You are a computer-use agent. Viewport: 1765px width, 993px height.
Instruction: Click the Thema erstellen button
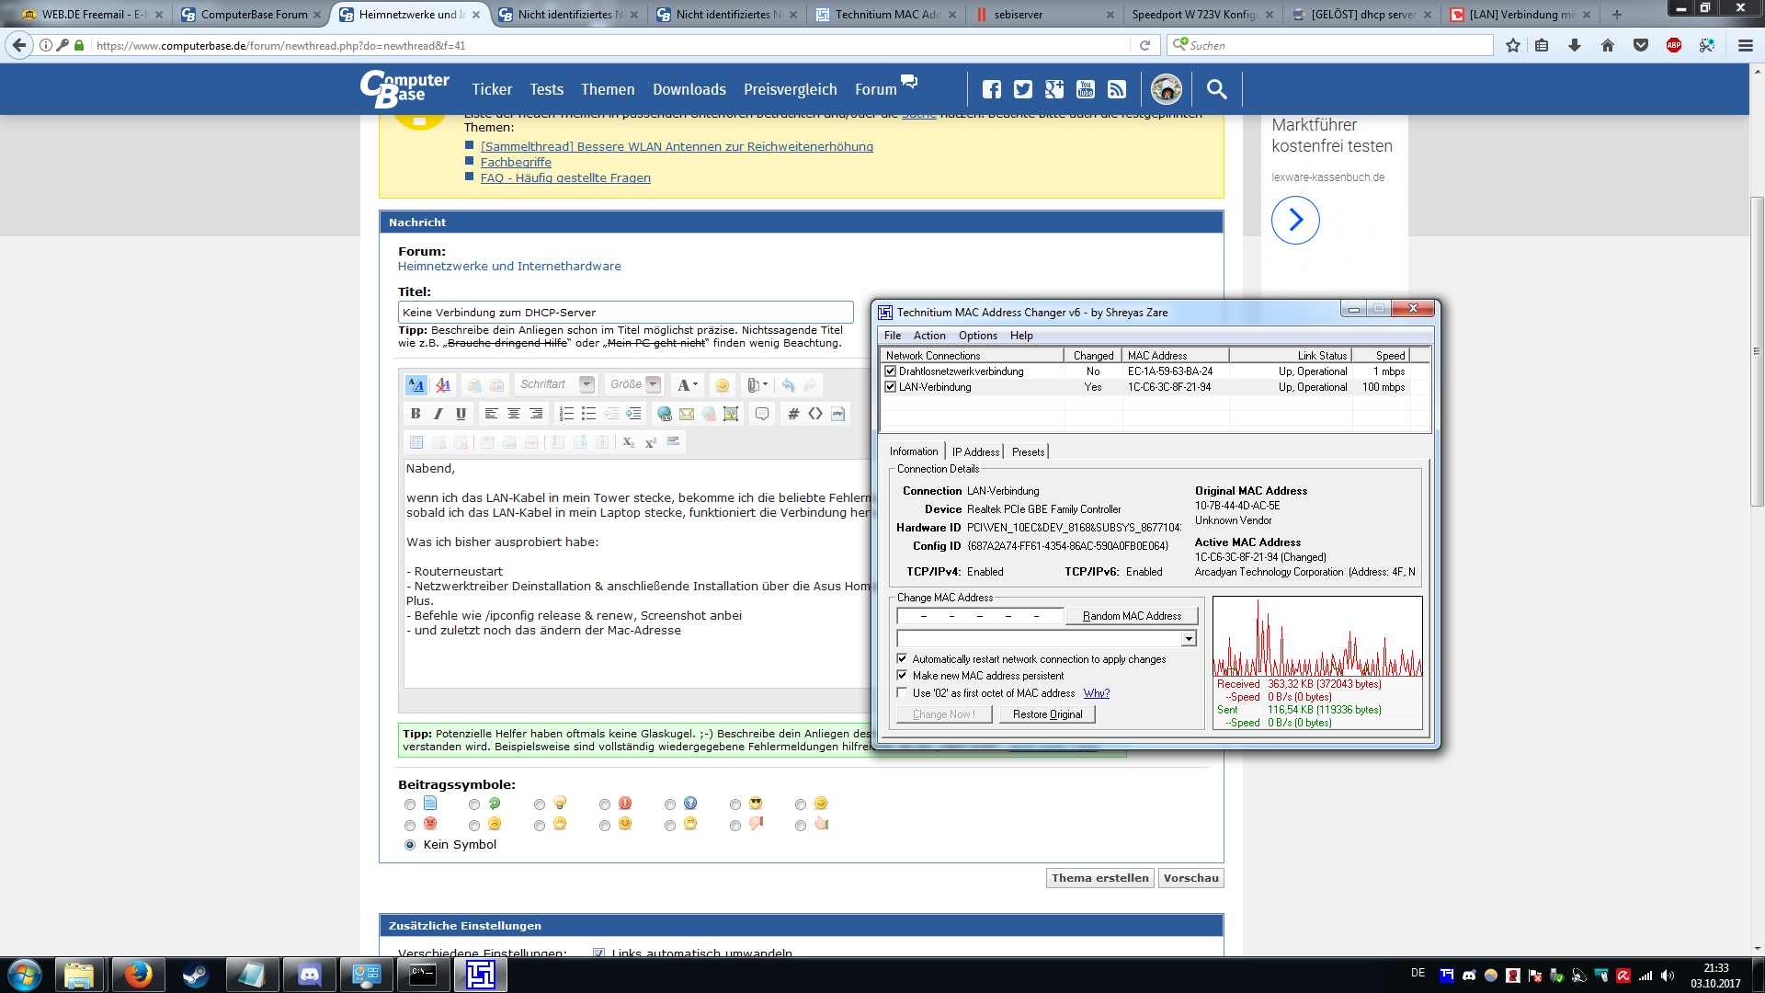pyautogui.click(x=1099, y=878)
